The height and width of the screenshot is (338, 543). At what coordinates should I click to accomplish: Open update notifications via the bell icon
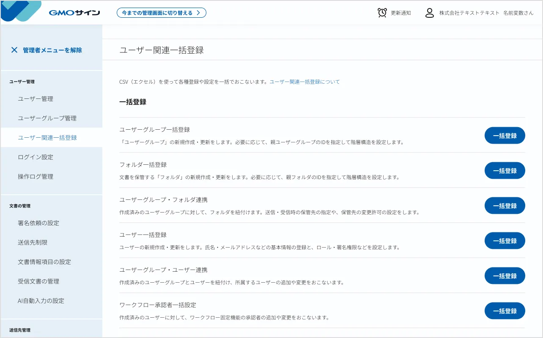coord(382,13)
